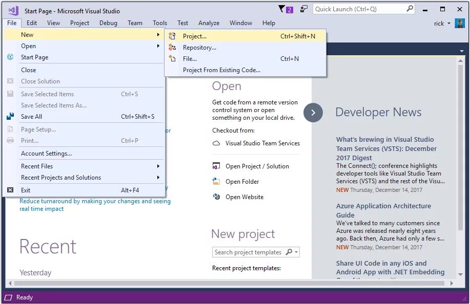Select New in the File menu
Image resolution: width=470 pixels, height=304 pixels.
84,35
